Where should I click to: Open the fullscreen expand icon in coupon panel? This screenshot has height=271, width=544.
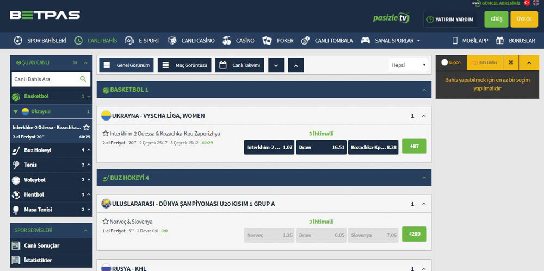pyautogui.click(x=511, y=62)
